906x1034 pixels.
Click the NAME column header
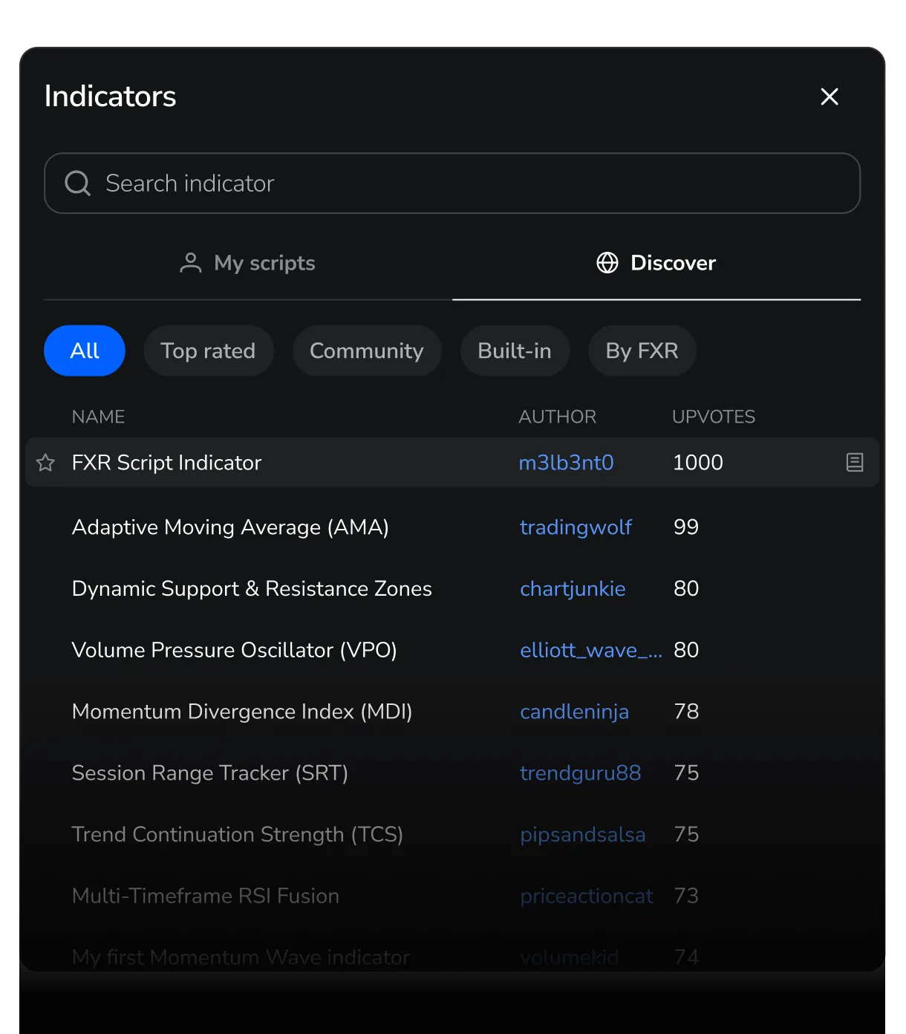98,417
